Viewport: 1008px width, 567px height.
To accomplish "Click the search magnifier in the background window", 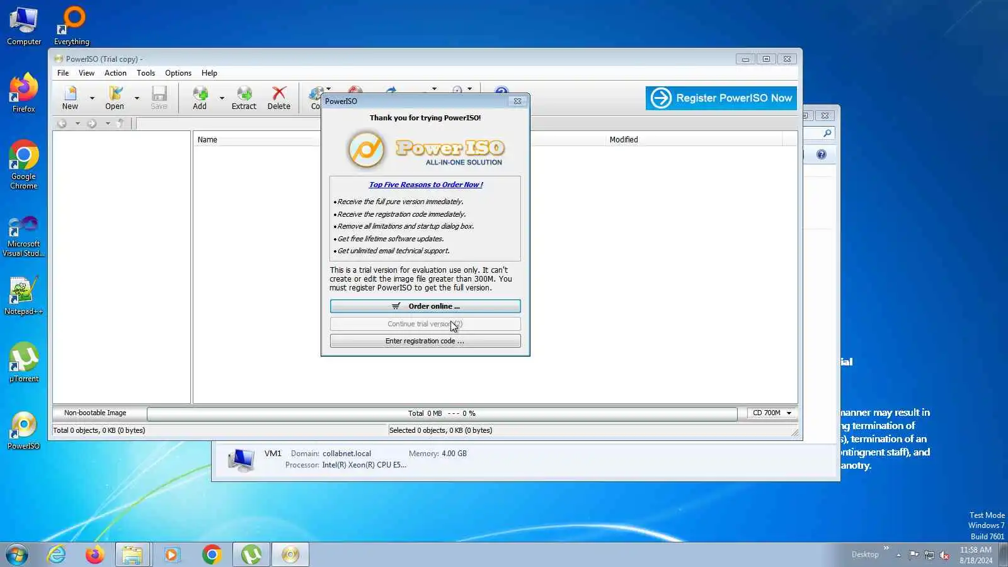I will 827,133.
